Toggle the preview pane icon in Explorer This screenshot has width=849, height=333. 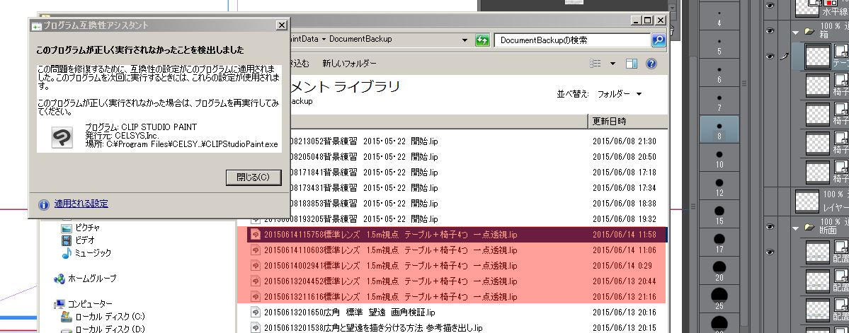pyautogui.click(x=632, y=64)
